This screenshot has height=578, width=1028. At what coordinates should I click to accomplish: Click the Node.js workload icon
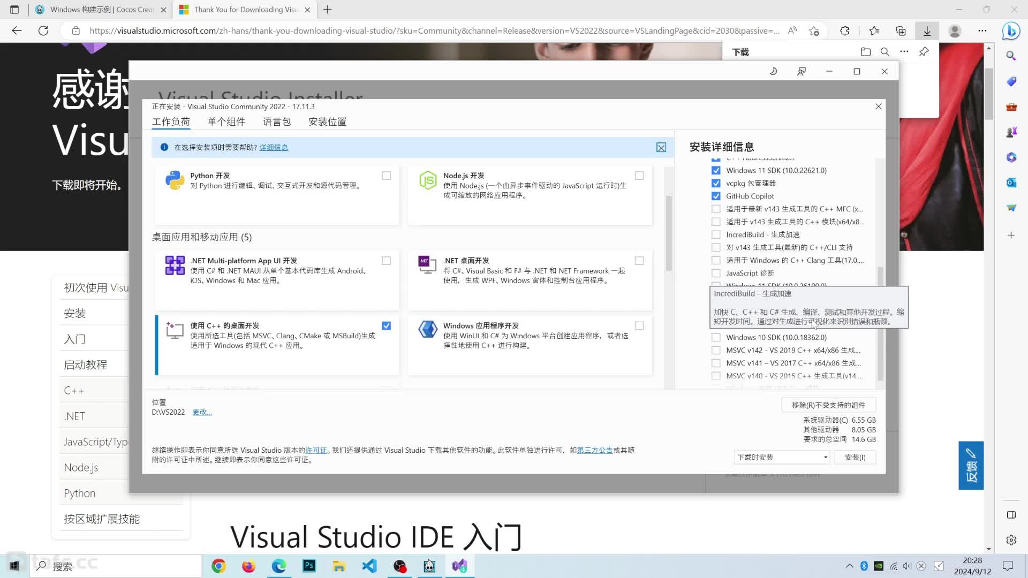pos(428,180)
